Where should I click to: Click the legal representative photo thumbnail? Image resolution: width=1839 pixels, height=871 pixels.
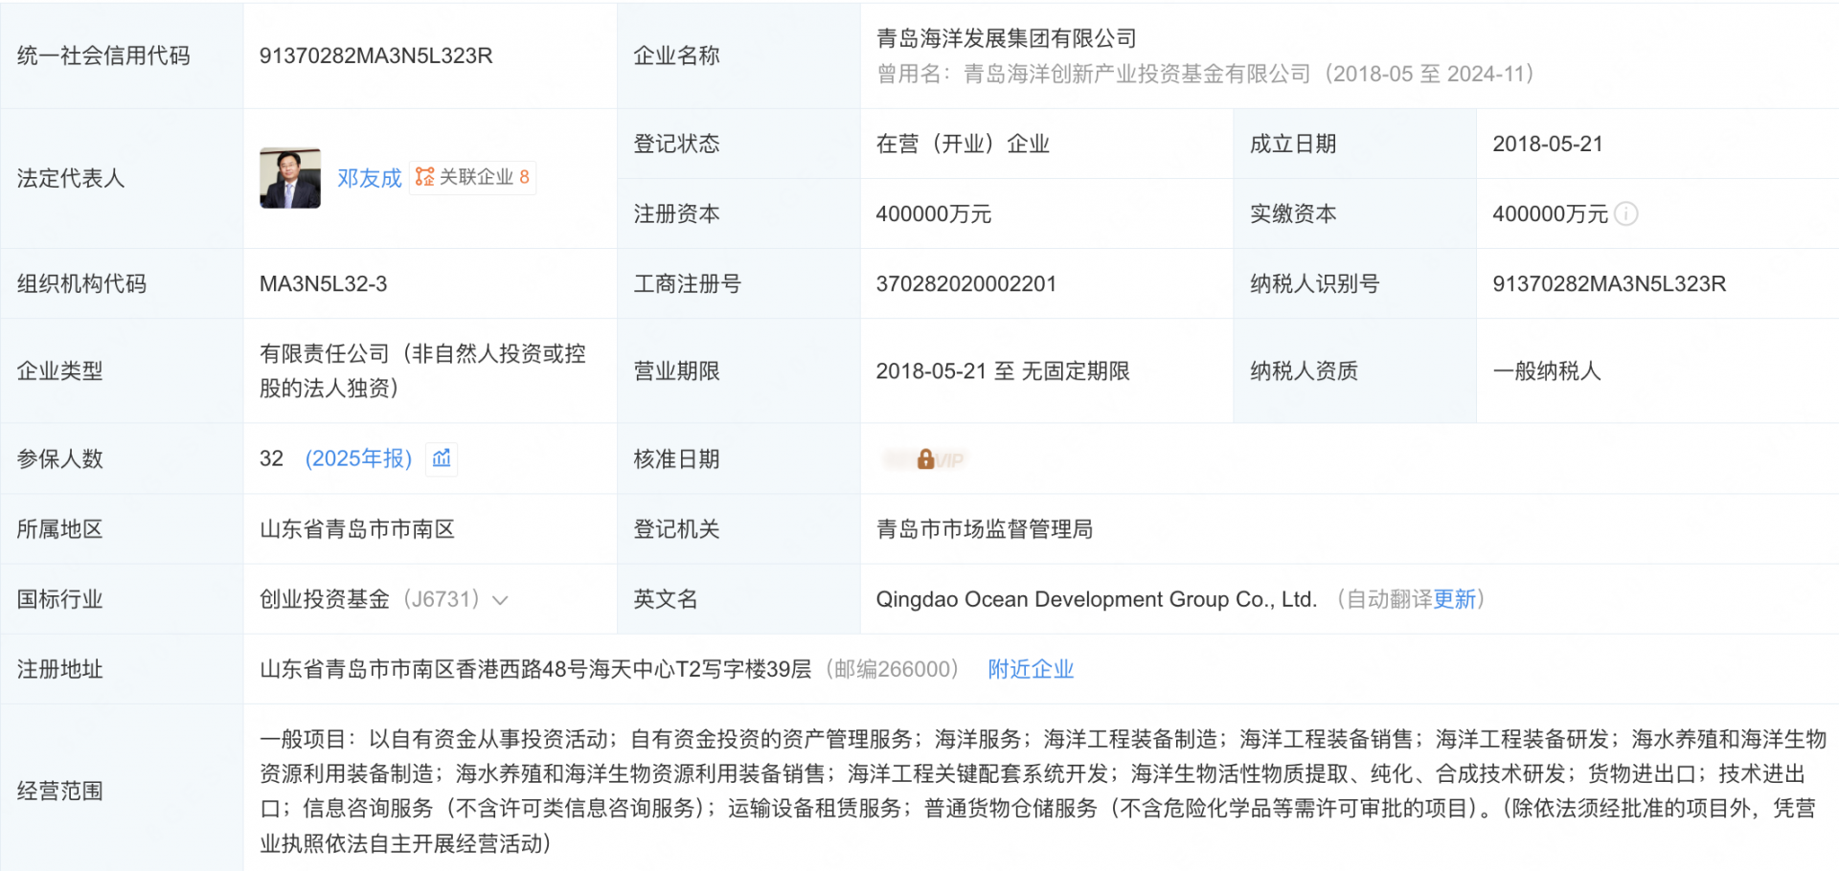pos(290,178)
